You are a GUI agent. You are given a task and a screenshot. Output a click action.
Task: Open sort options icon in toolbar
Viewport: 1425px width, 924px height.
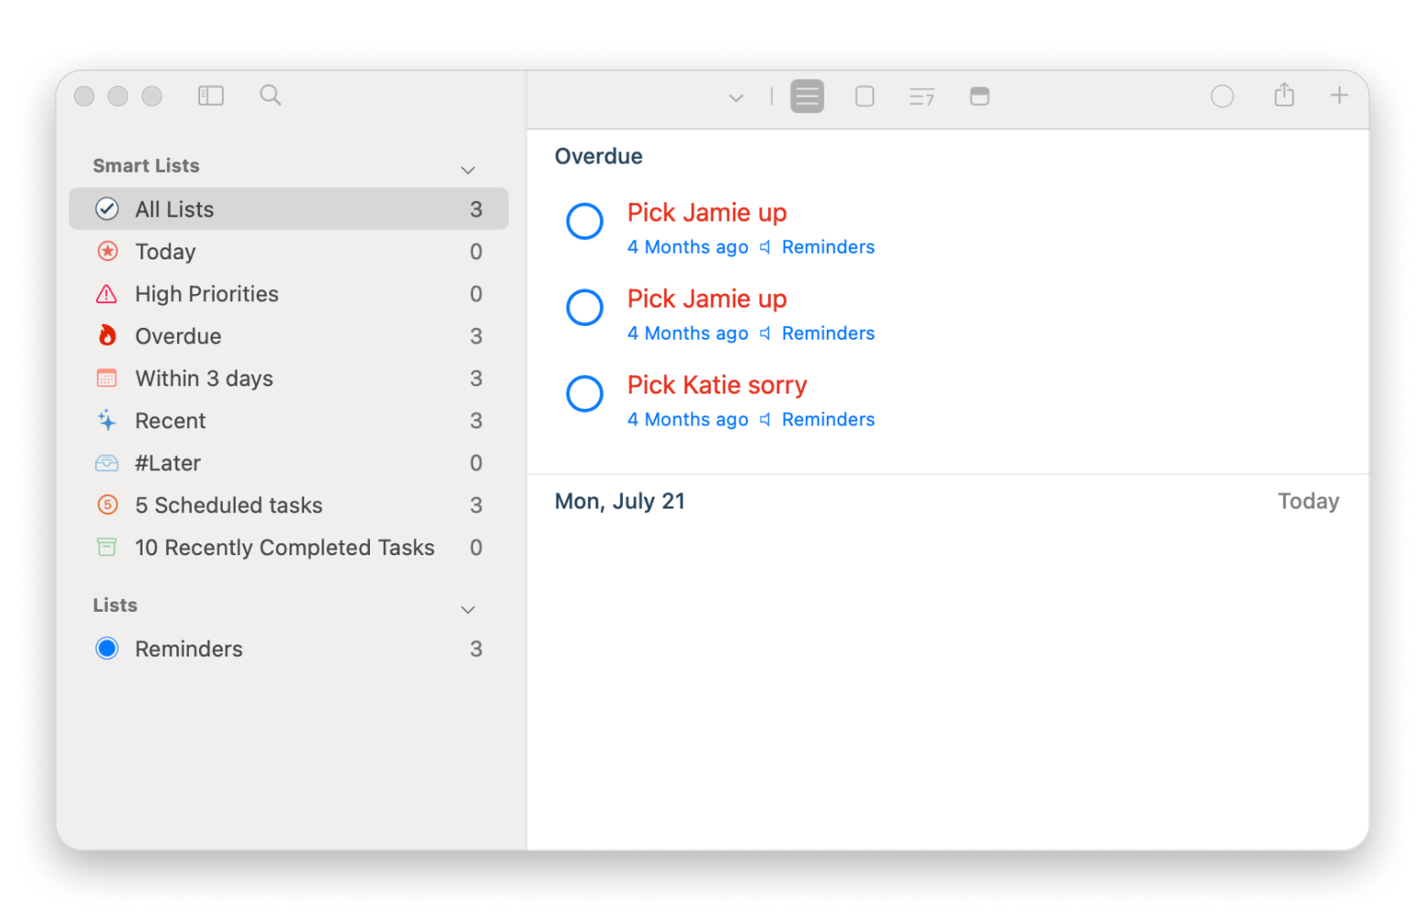922,96
